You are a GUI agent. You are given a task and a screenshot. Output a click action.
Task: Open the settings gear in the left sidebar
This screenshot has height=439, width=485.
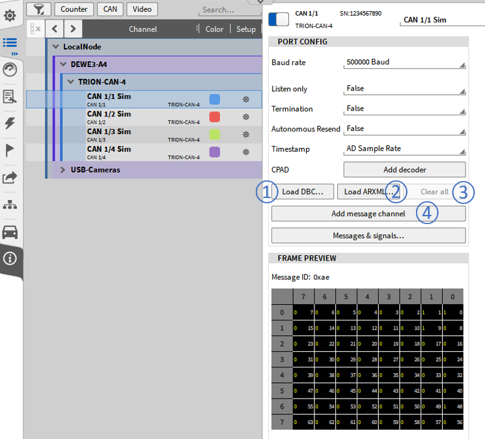pyautogui.click(x=10, y=15)
